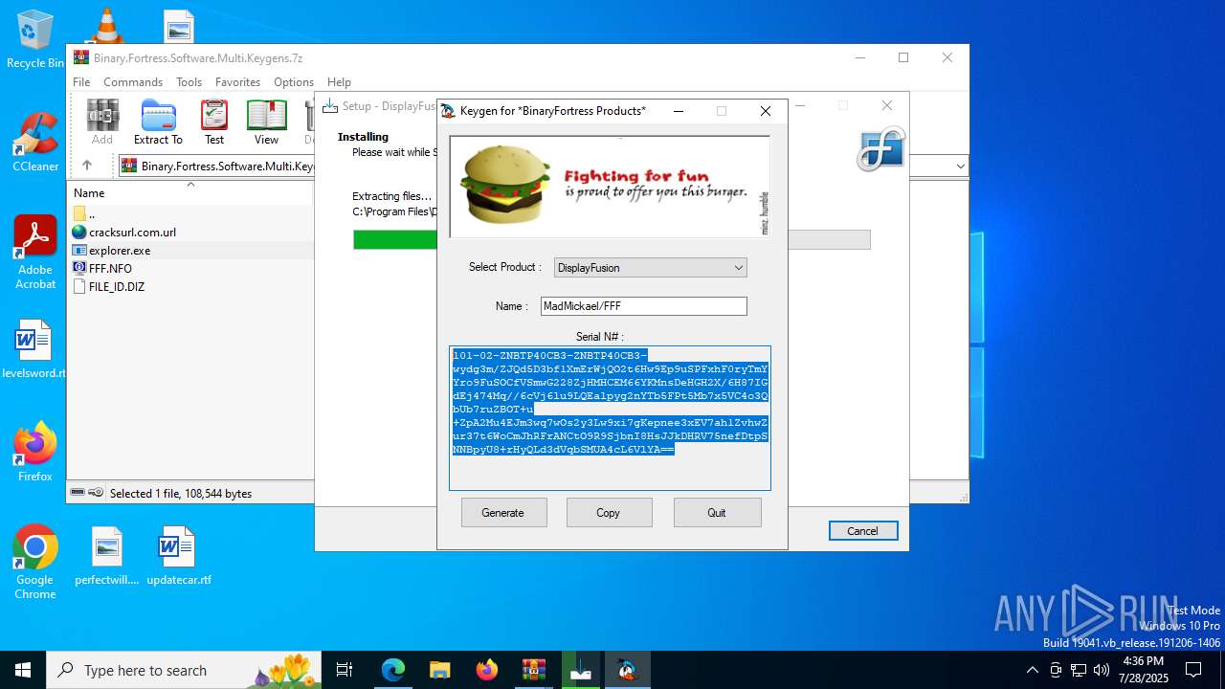Screen dimensions: 1225x689
Task: Cancel the DisplayFusion setup
Action: click(x=862, y=531)
